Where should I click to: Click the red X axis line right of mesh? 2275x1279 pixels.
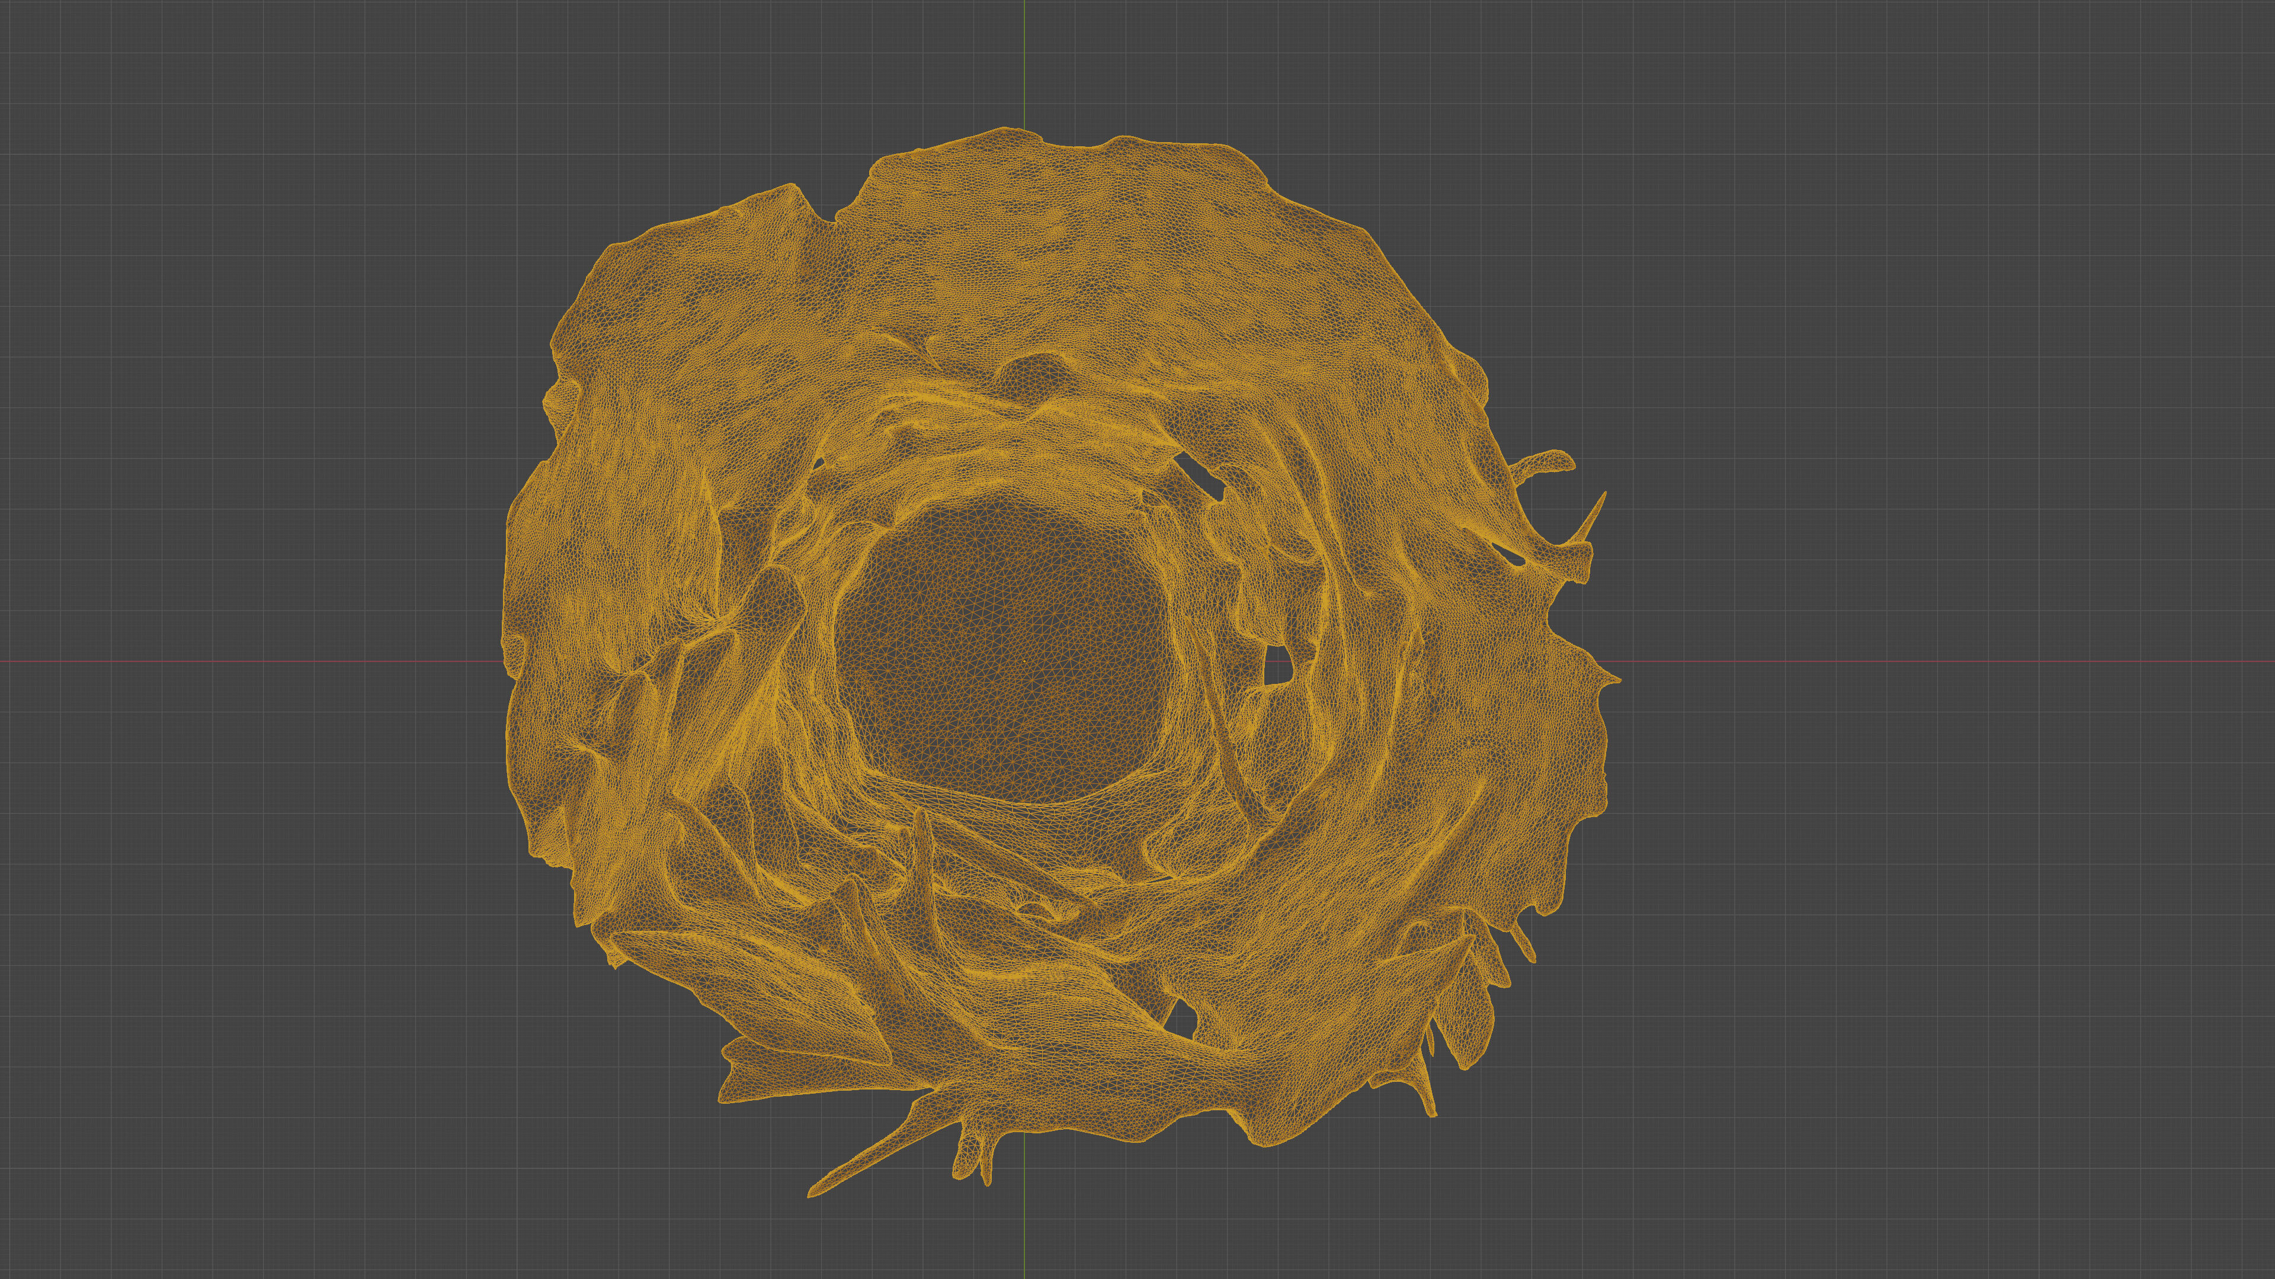point(1943,661)
